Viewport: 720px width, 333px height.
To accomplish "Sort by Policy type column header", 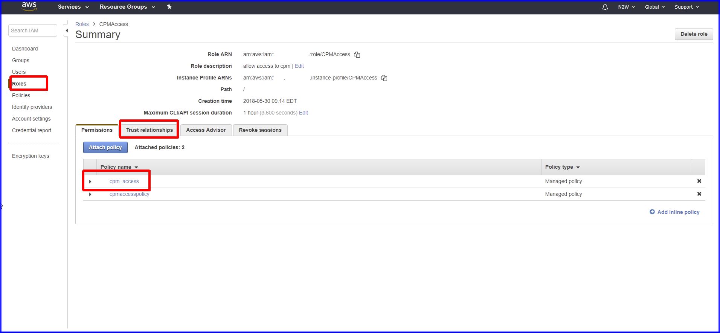I will [x=562, y=167].
